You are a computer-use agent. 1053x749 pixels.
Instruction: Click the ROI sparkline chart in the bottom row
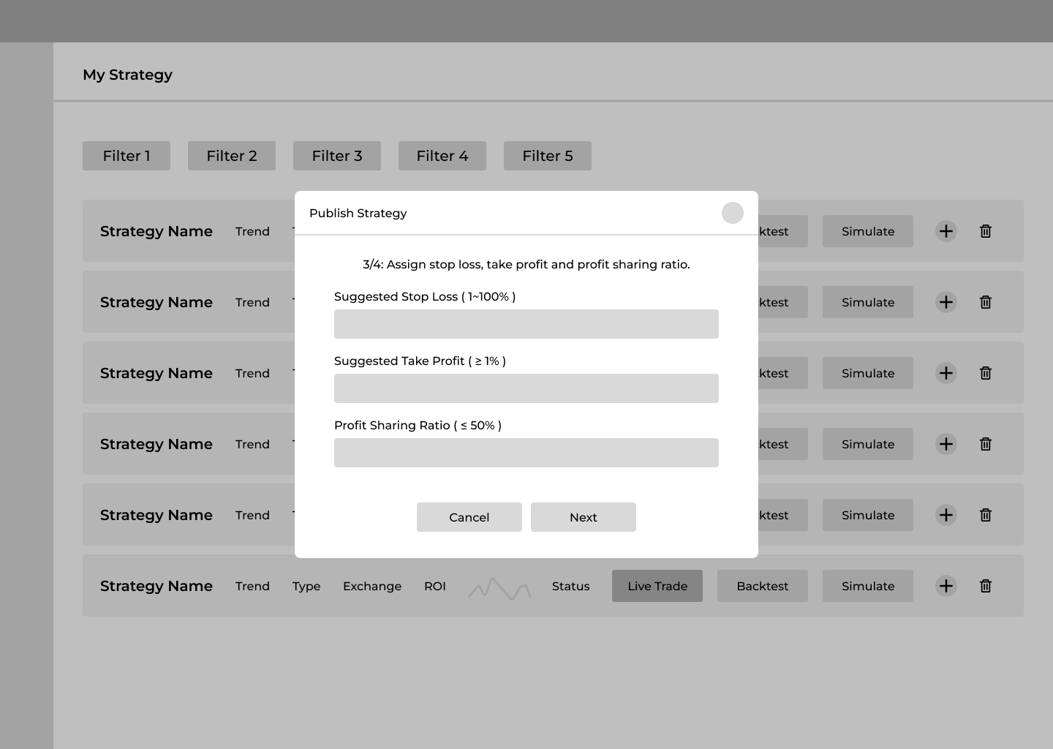(x=499, y=588)
